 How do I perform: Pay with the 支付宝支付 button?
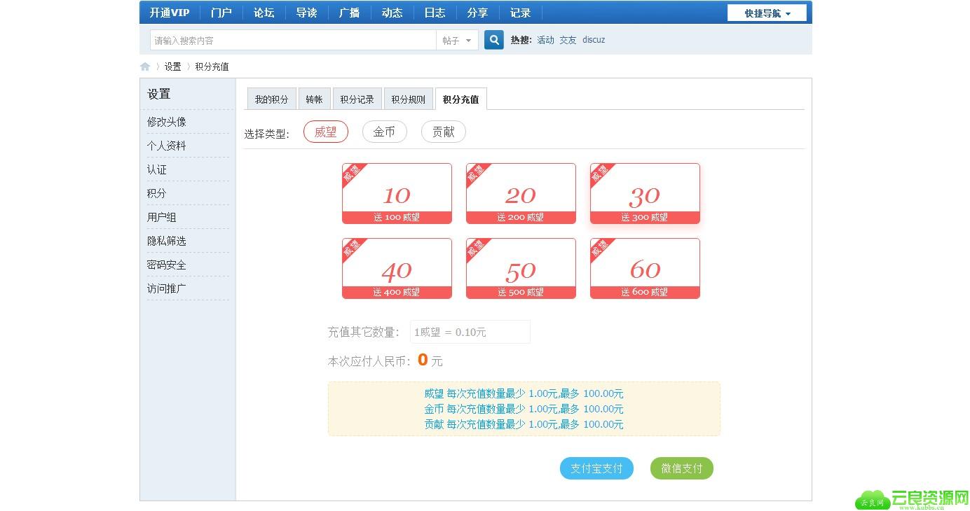pos(596,468)
